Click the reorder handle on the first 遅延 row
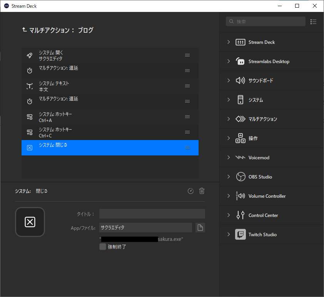 pos(187,71)
